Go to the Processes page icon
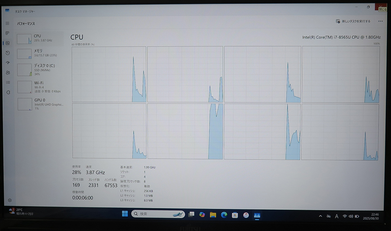Viewport: 391px width, 231px height. 7,33
